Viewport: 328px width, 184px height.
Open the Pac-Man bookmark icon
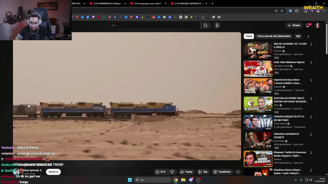191,17
